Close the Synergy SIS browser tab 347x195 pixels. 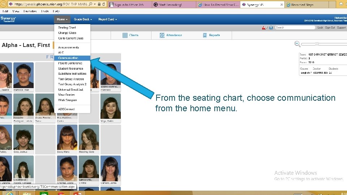pos(282,4)
